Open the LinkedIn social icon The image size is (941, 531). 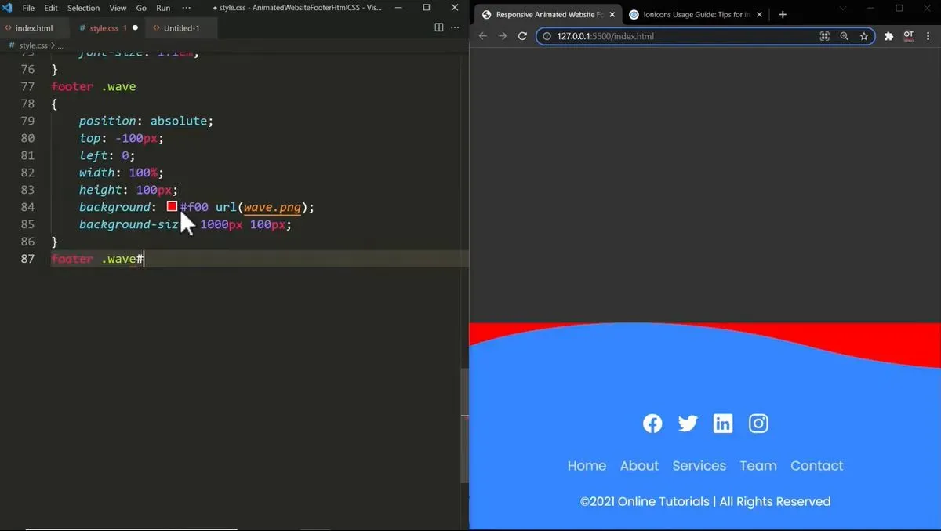pyautogui.click(x=723, y=424)
